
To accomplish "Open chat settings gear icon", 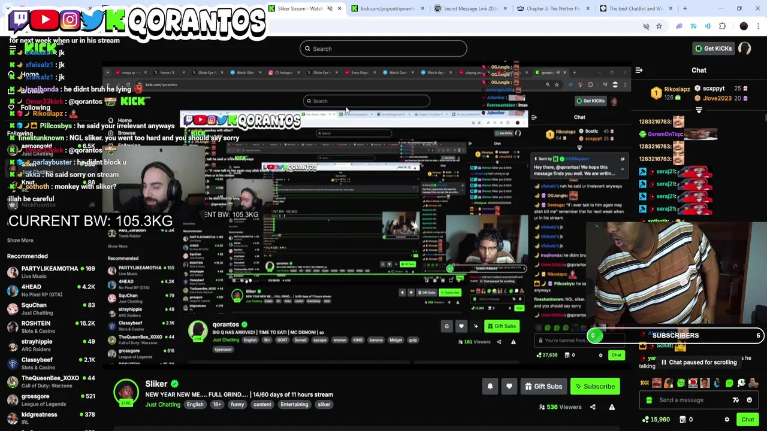I will (x=727, y=420).
